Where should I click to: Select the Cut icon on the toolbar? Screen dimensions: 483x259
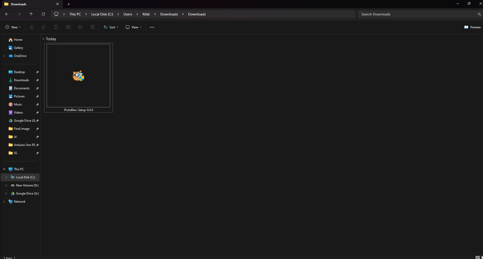(x=31, y=27)
